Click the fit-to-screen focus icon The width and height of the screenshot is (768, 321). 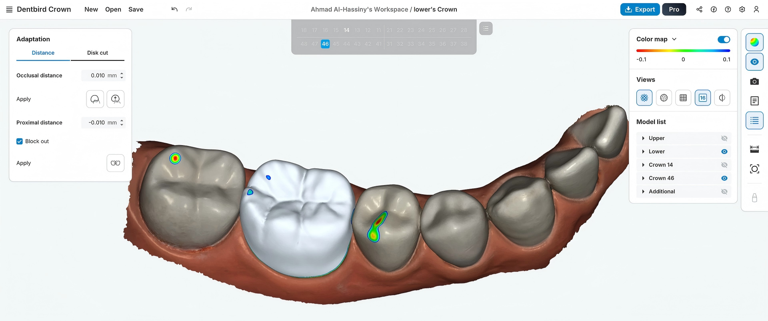click(754, 169)
